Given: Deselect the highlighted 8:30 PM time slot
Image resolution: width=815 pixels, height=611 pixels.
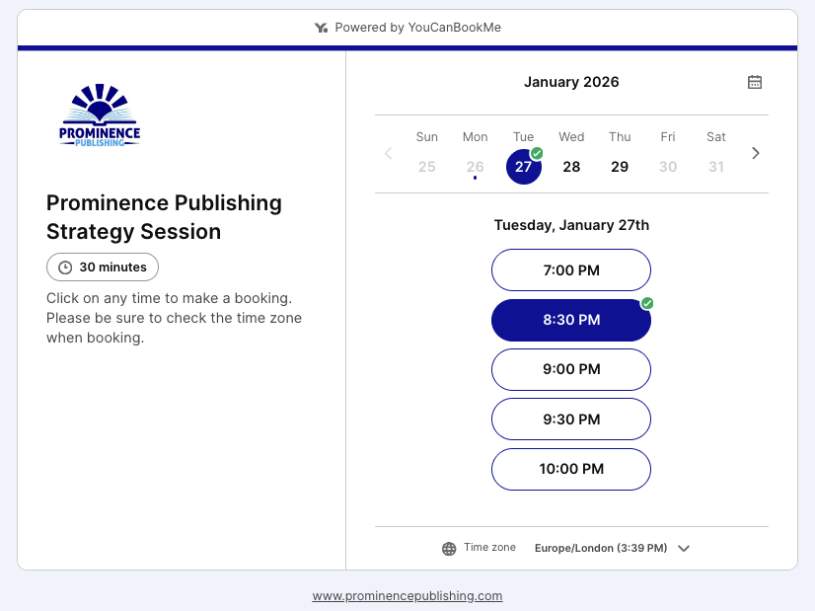Looking at the screenshot, I should [570, 319].
